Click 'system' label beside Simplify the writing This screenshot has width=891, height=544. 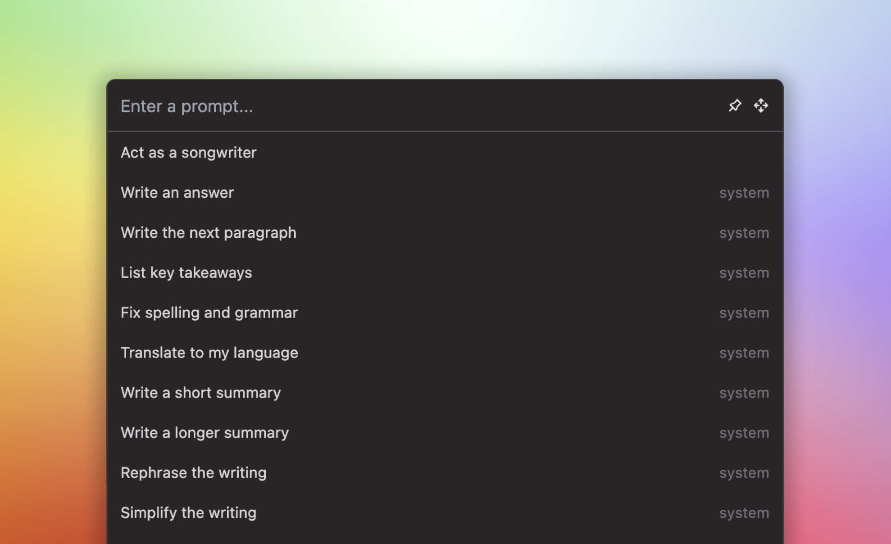(744, 513)
